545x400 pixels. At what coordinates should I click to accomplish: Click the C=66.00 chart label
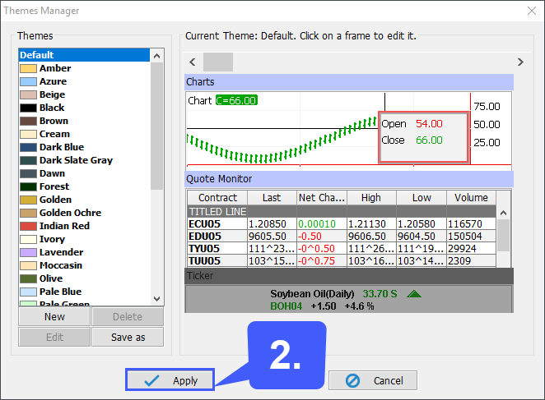pyautogui.click(x=237, y=100)
